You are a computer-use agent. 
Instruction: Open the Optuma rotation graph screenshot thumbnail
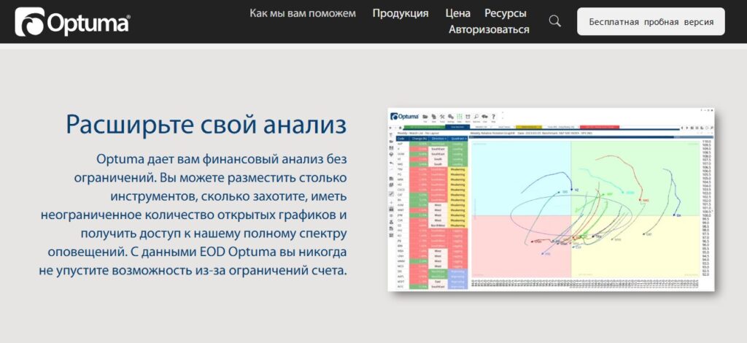pyautogui.click(x=551, y=199)
